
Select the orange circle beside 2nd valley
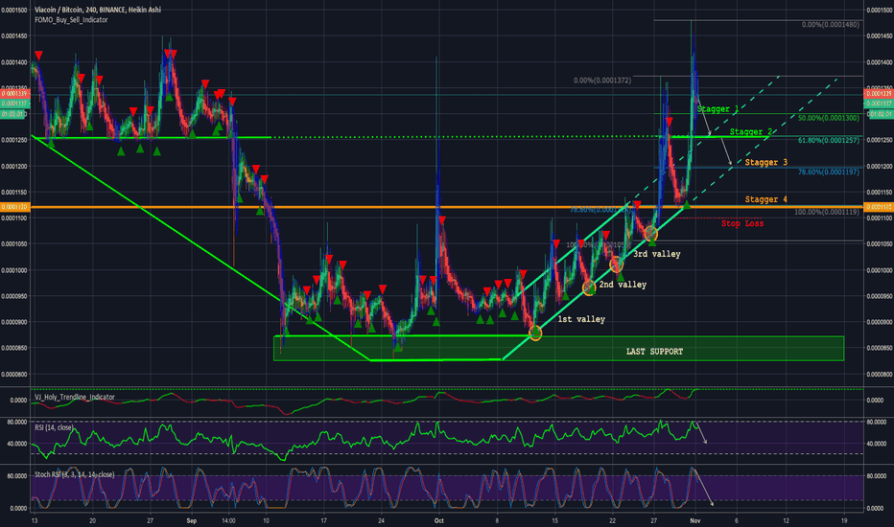click(589, 287)
